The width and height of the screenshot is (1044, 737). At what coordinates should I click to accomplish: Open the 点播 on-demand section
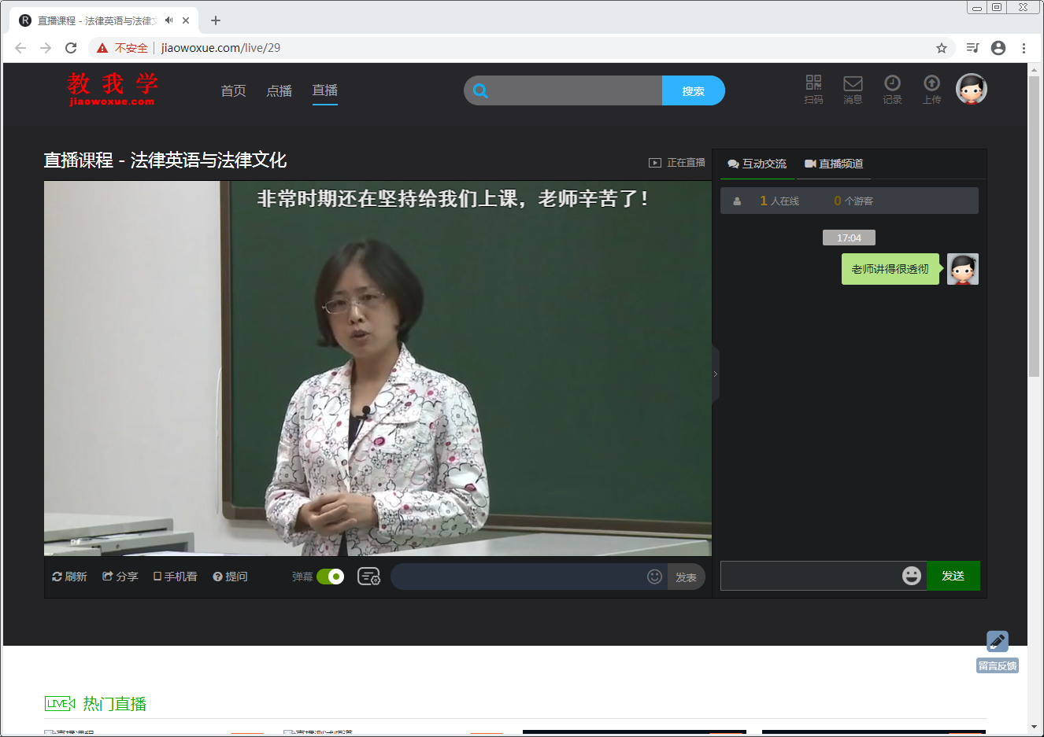[x=279, y=91]
